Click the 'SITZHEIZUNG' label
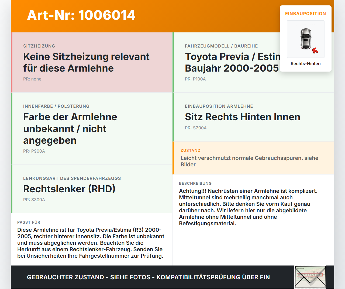The width and height of the screenshot is (345, 289). 39,46
